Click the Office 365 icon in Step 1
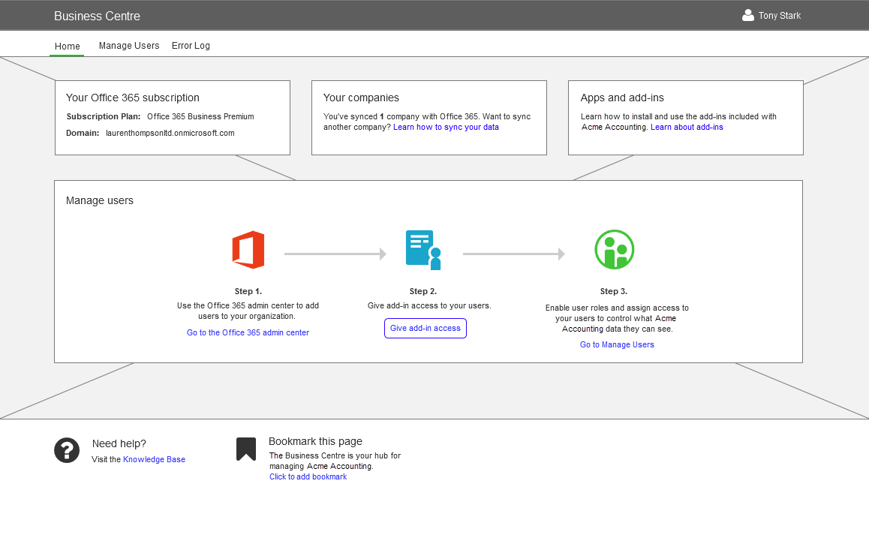 (248, 249)
